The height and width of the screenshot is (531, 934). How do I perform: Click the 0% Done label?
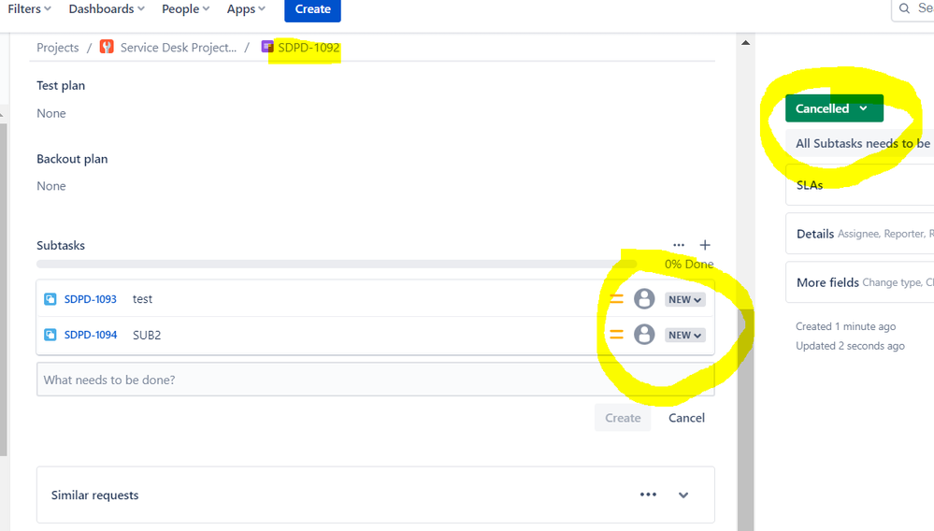tap(689, 264)
